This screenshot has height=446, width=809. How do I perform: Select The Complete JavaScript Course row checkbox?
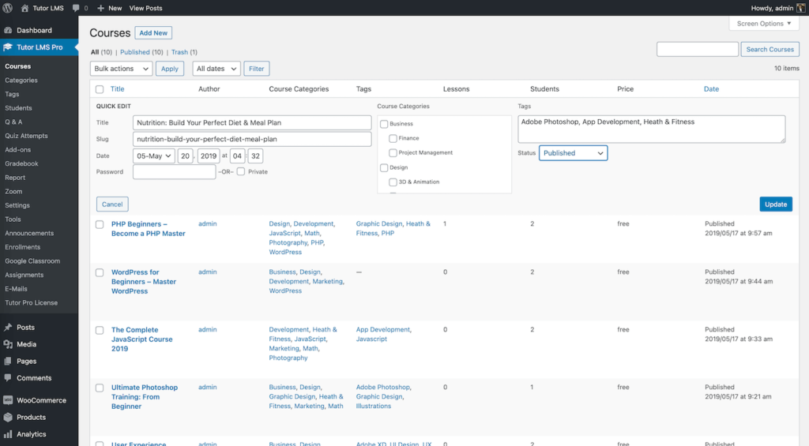(100, 330)
